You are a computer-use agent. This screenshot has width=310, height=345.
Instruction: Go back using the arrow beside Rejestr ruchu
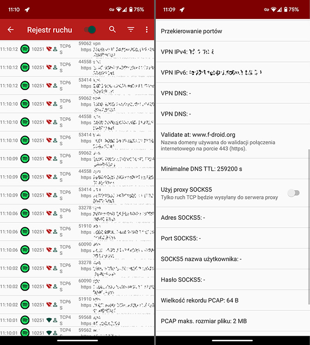[11, 30]
